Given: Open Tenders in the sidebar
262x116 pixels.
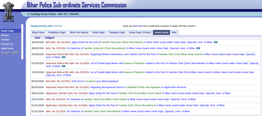Looking at the screenshot, I should coord(10,39).
